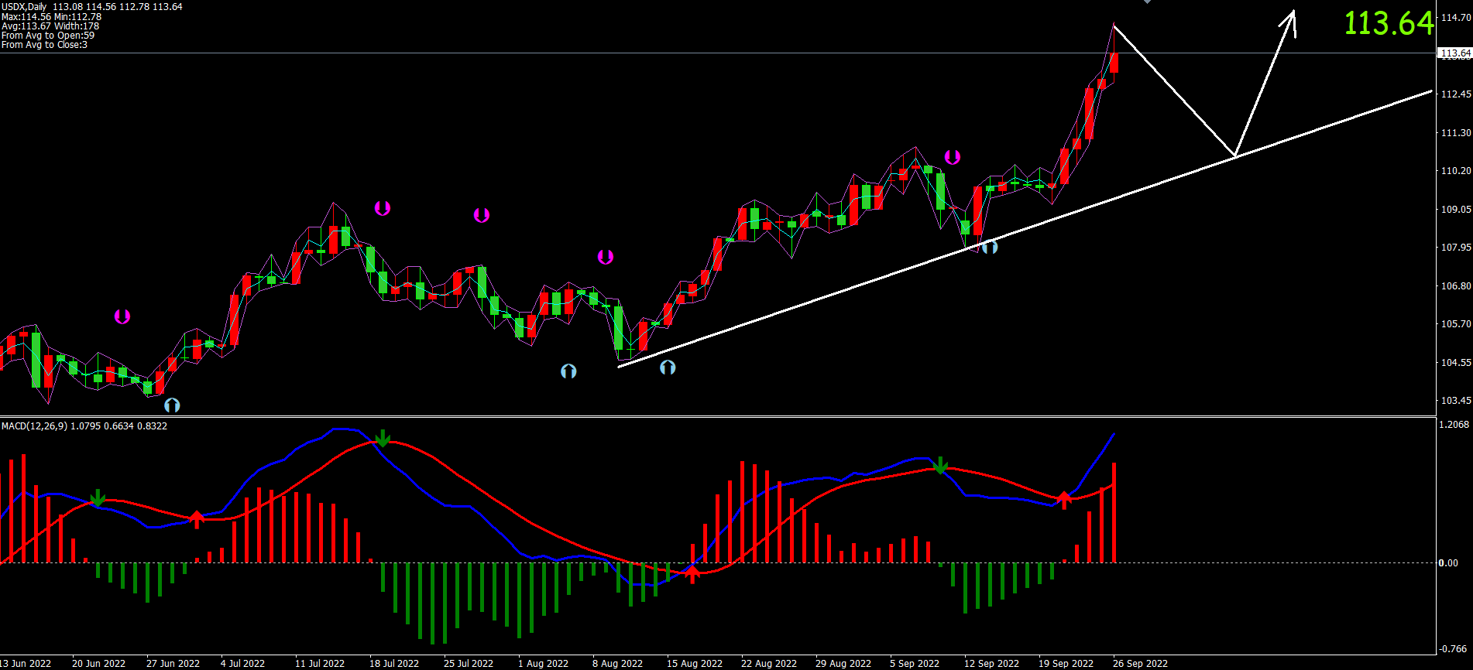Select the magenta down-arrow marker near 25 Jul 2022
The width and height of the screenshot is (1473, 670).
(x=482, y=215)
